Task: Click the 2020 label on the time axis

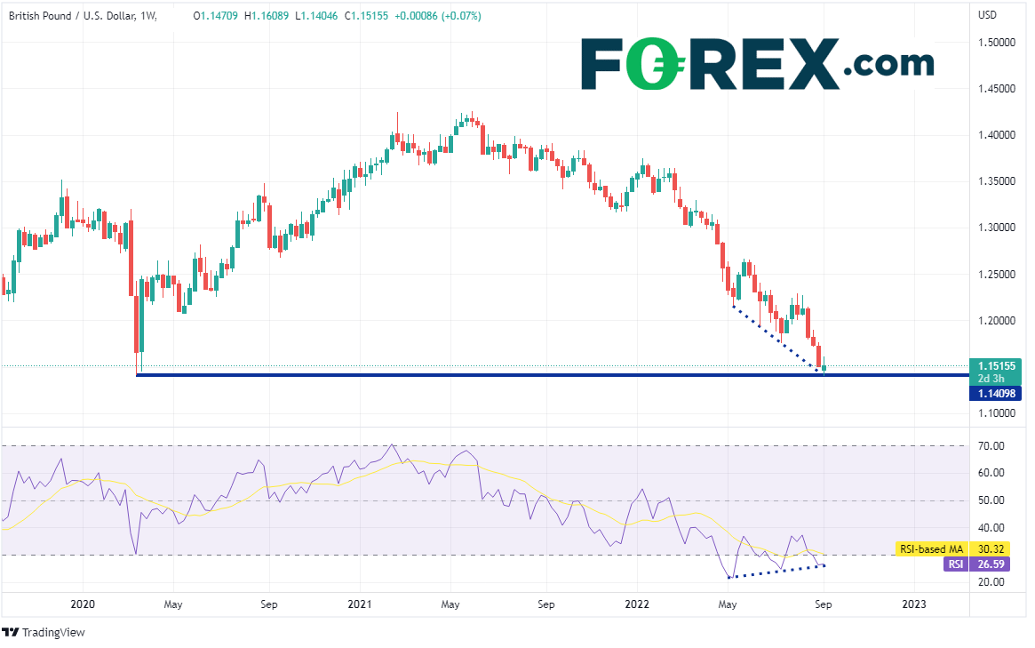Action: 83,604
